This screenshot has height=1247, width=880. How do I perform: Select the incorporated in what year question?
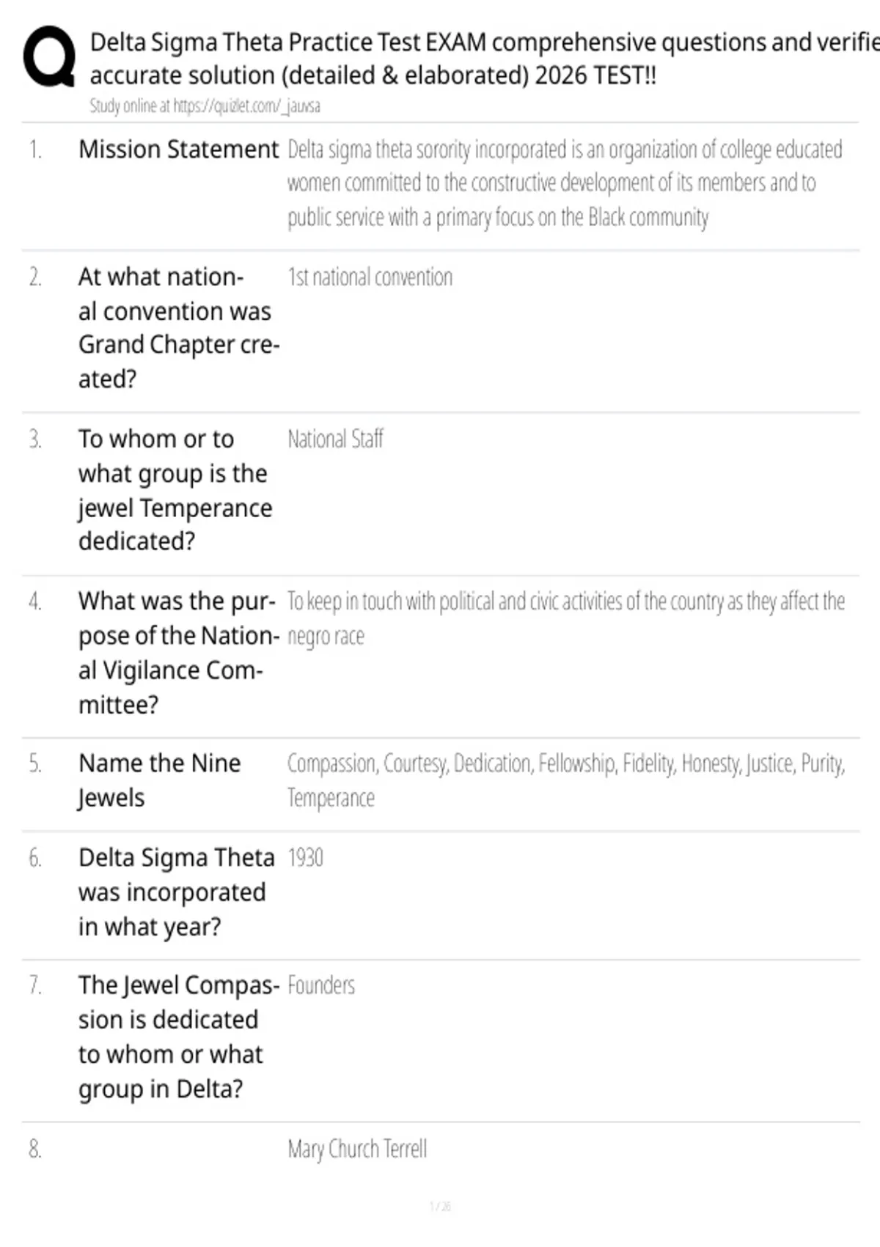[x=176, y=892]
